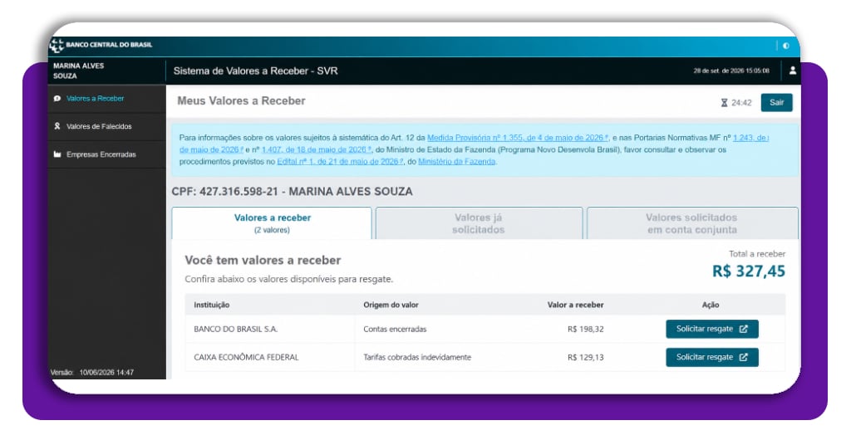The width and height of the screenshot is (851, 445).
Task: Click the Versão 10/06/2026 14:47 text
Action: click(91, 373)
